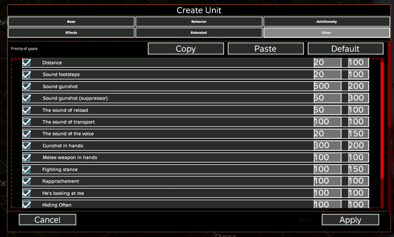Image resolution: width=394 pixels, height=237 pixels.
Task: Uncheck the Distance checkbox
Action: pos(27,62)
